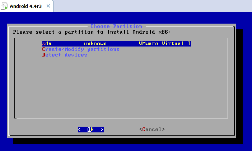
Task: Select the Detect devices entry
Action: pos(65,55)
